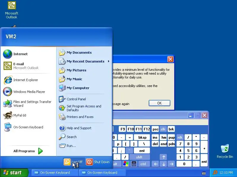The width and height of the screenshot is (237, 177).
Task: Click the magnifier tray icon near clock
Action: click(x=215, y=173)
